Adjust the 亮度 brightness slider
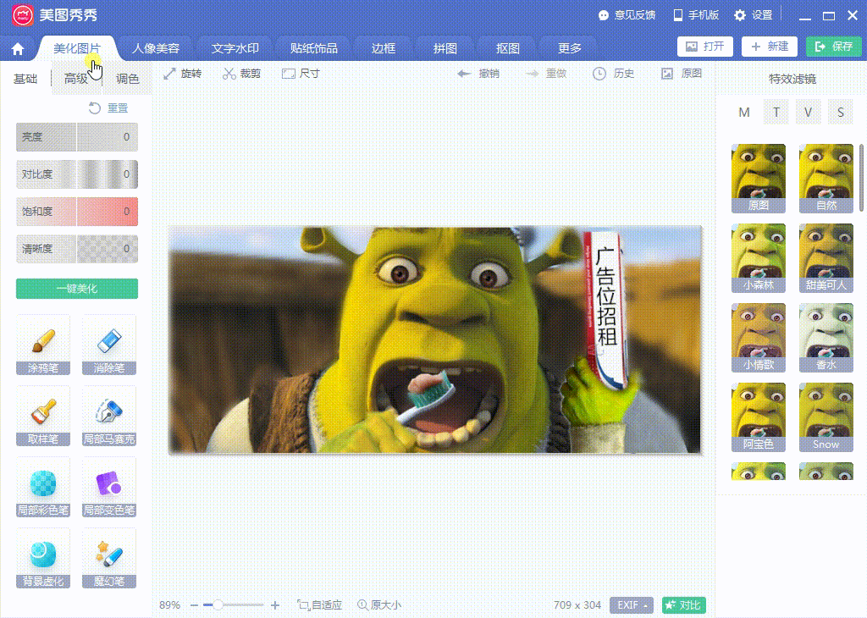 click(77, 137)
